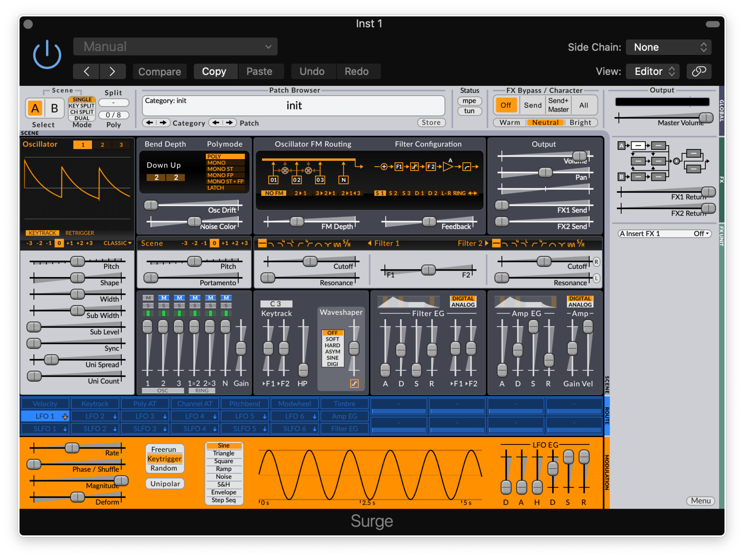Switch to oscillator 2 tab
744x558 pixels.
coord(102,145)
